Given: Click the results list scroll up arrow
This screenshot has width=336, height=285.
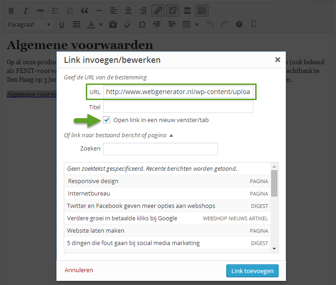Looking at the screenshot, I should tap(274, 167).
